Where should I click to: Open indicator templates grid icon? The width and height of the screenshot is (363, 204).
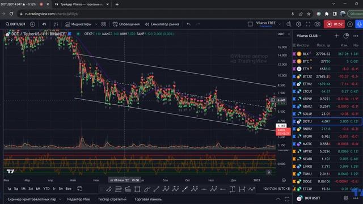(x=103, y=24)
